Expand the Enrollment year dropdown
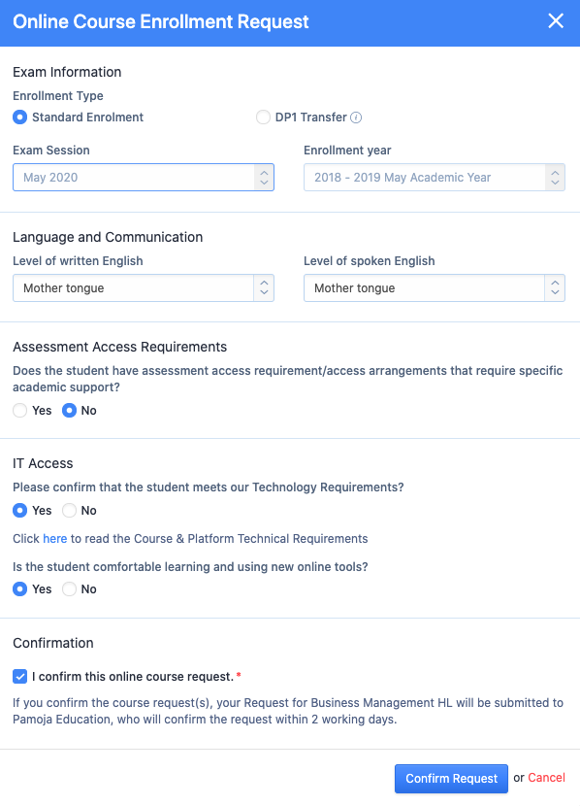This screenshot has height=806, width=580. (435, 178)
